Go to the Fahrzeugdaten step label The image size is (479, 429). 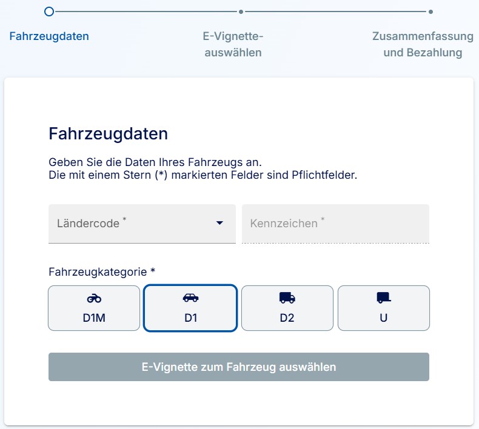(x=49, y=36)
